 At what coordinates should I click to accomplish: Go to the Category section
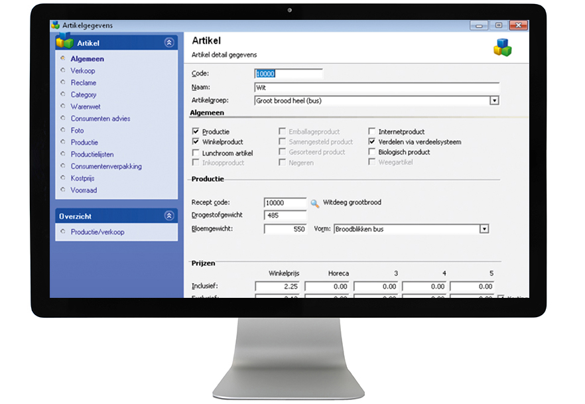coord(84,95)
